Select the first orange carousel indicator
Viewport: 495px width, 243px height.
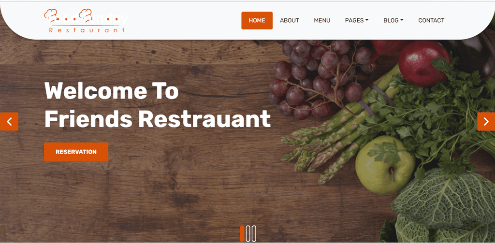242,233
